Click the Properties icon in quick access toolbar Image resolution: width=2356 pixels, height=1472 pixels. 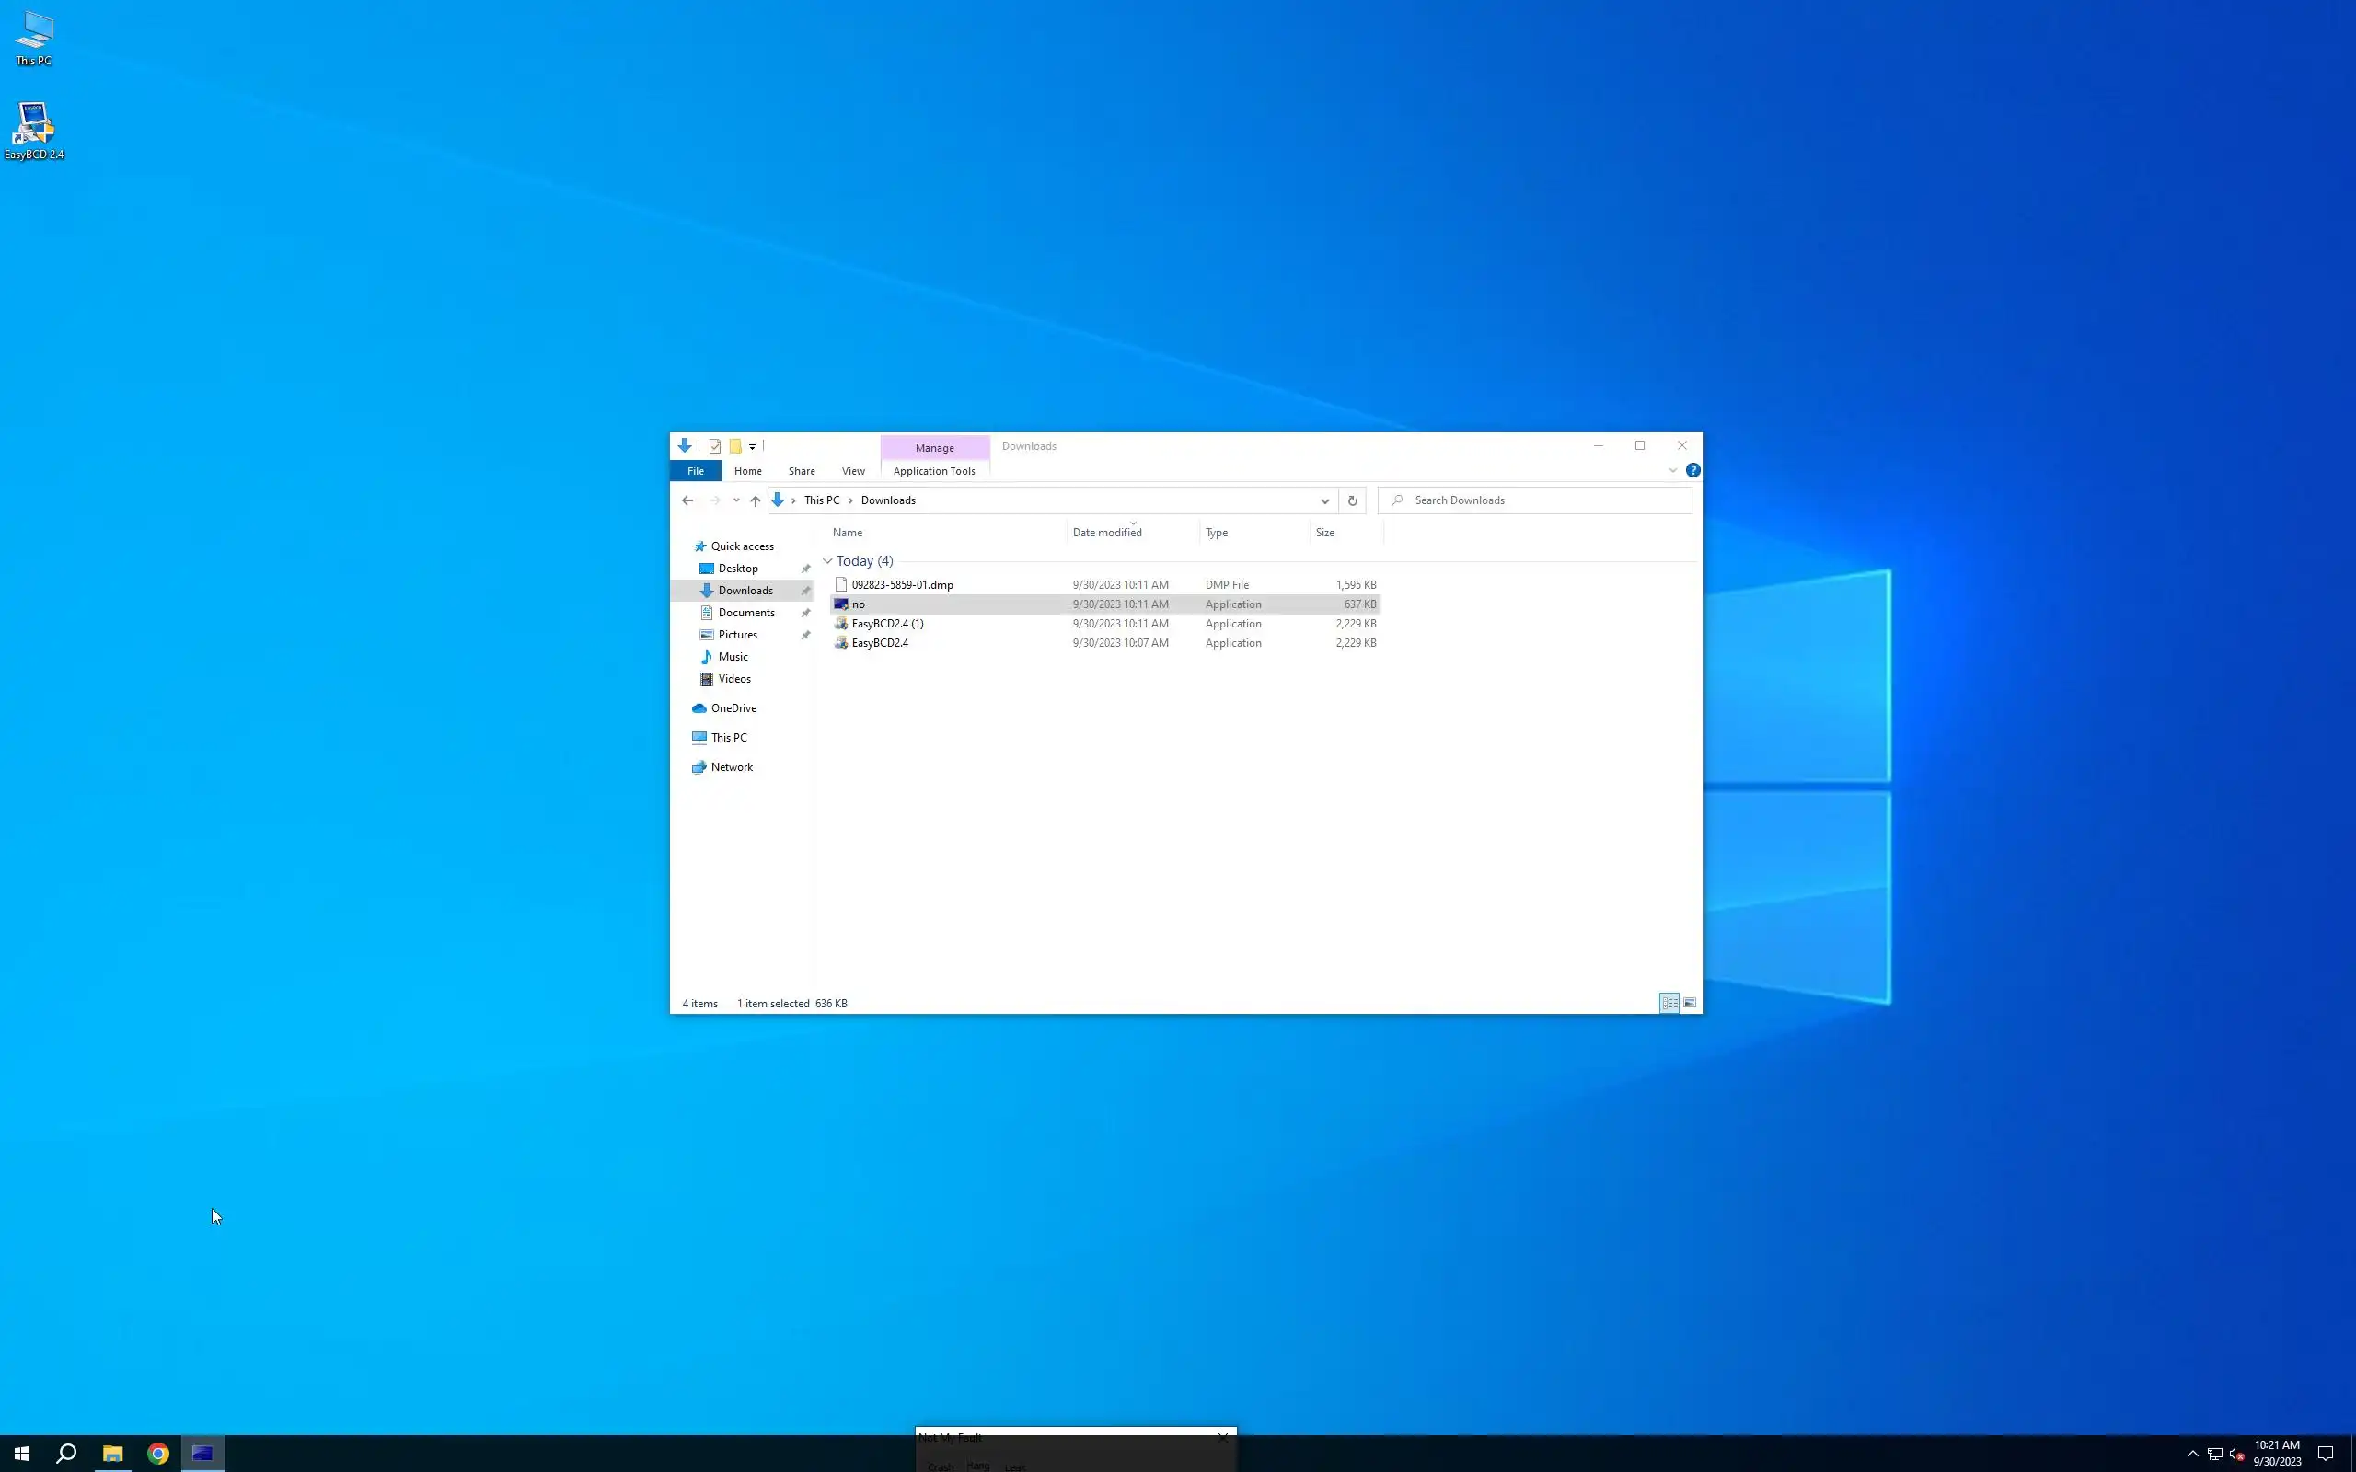(714, 446)
